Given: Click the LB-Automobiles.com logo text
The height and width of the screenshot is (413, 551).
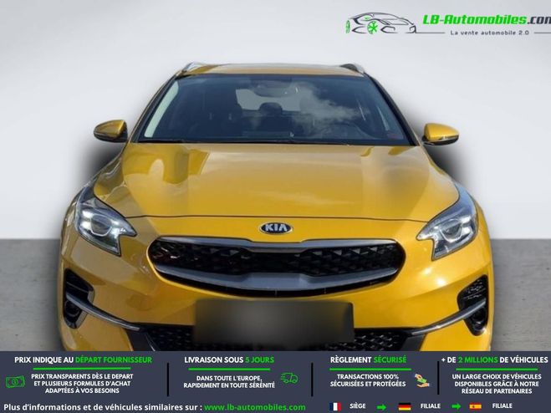Looking at the screenshot, I should coord(487,20).
